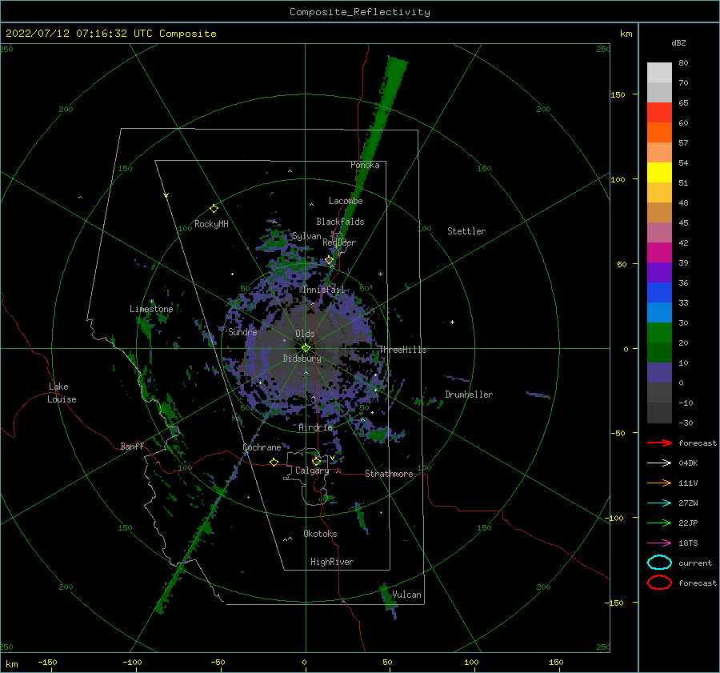Click the Innisfail label
Image resolution: width=720 pixels, height=673 pixels.
pos(323,290)
